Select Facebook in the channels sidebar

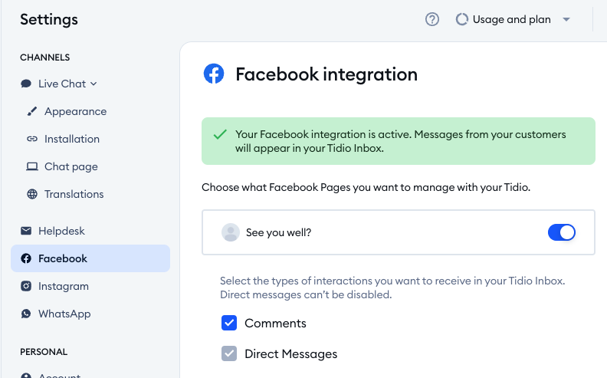(x=90, y=258)
